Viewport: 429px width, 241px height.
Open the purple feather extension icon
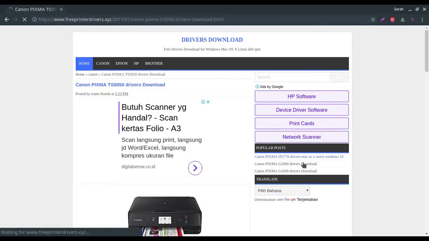click(382, 19)
